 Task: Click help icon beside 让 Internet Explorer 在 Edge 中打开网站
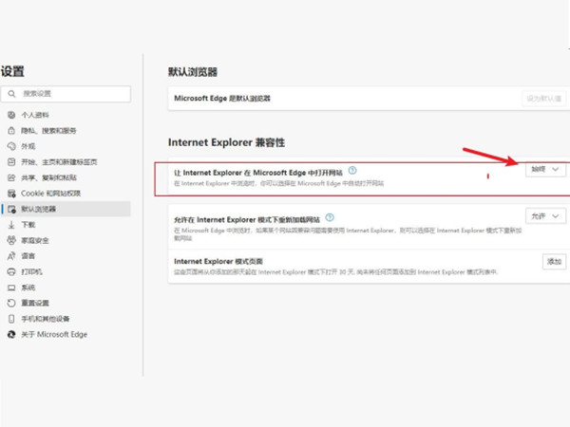pyautogui.click(x=351, y=169)
